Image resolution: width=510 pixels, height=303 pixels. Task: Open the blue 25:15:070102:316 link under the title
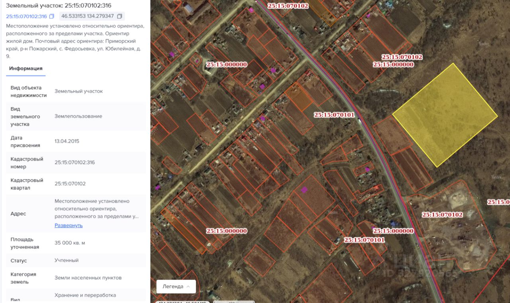[x=26, y=16]
